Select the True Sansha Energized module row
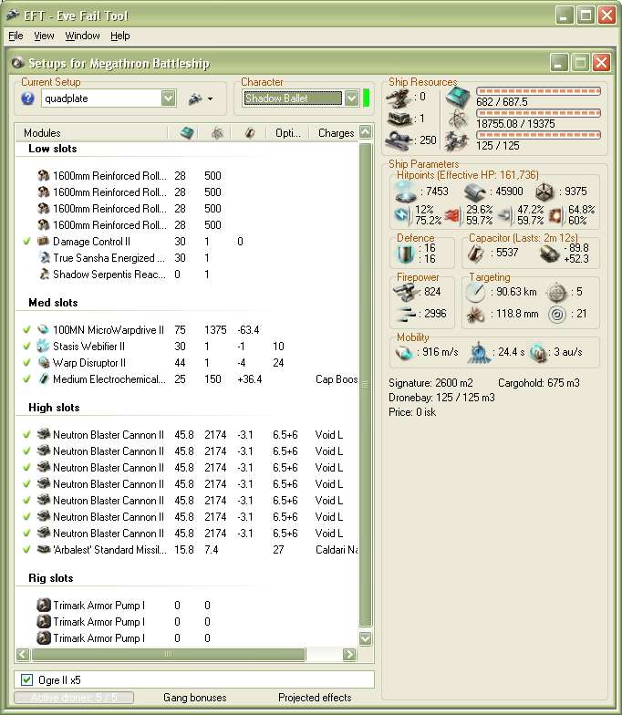622x715 pixels. pos(187,257)
